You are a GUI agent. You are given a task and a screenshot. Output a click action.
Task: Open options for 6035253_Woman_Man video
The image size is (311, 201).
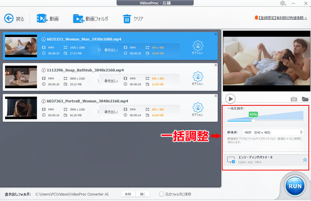click(x=198, y=47)
